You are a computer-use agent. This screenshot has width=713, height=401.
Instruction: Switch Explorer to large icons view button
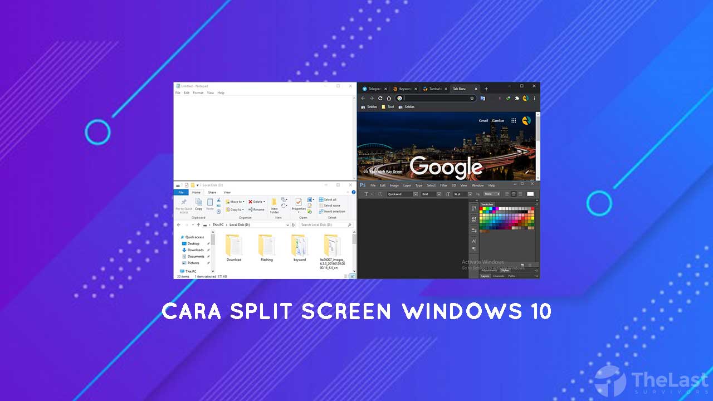(353, 276)
